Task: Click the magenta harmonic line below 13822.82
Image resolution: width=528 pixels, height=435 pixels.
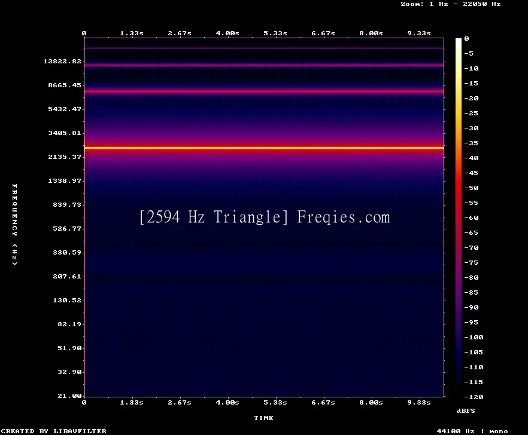Action: [264, 65]
